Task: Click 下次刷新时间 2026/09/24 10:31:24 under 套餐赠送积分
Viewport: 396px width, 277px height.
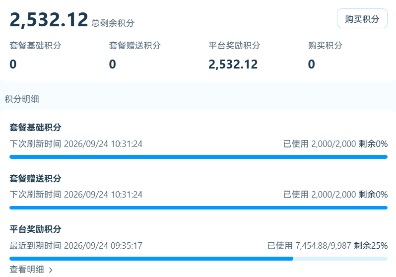Action: [x=76, y=195]
